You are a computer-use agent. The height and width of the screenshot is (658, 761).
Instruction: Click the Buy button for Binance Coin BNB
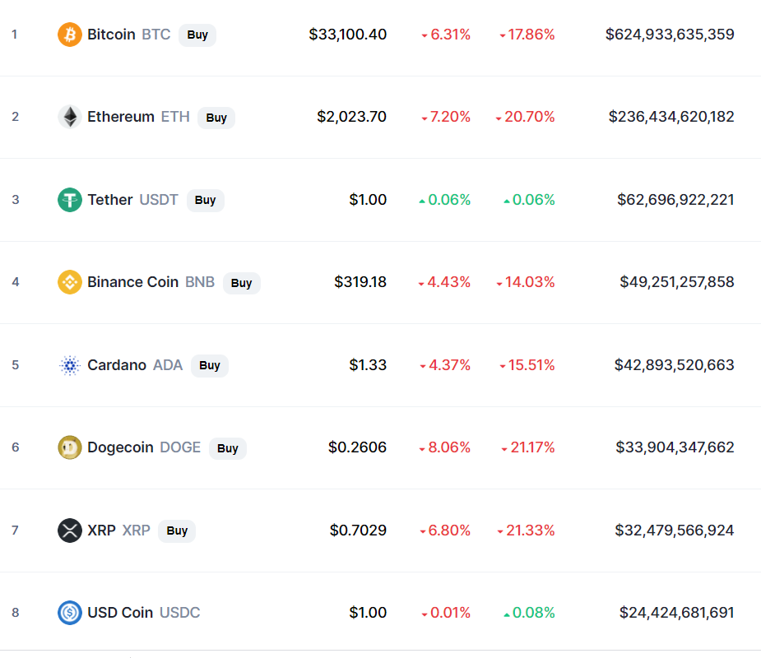[x=242, y=283]
